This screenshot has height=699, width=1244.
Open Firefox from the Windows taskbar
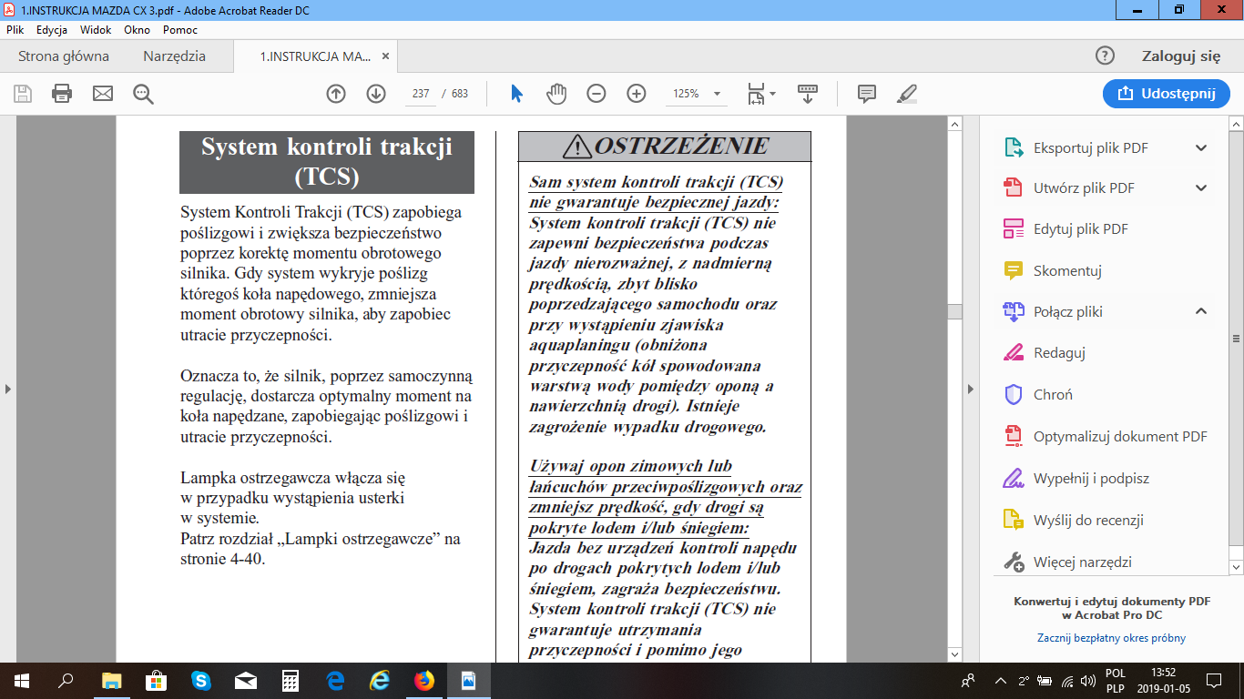[424, 680]
